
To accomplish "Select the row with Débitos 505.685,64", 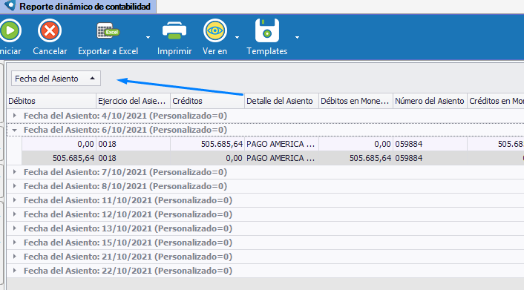I will [x=272, y=158].
